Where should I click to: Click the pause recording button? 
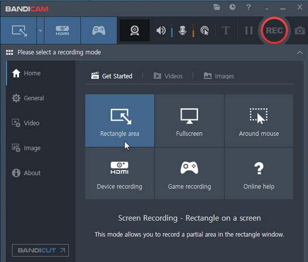249,31
